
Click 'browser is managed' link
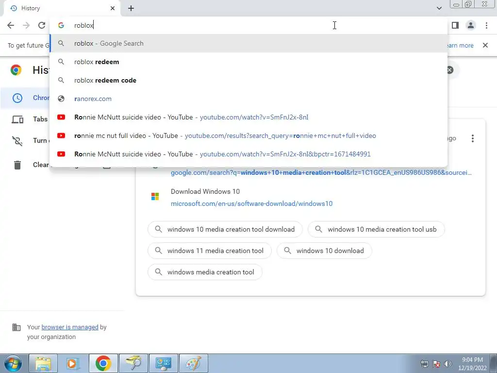[70, 327]
